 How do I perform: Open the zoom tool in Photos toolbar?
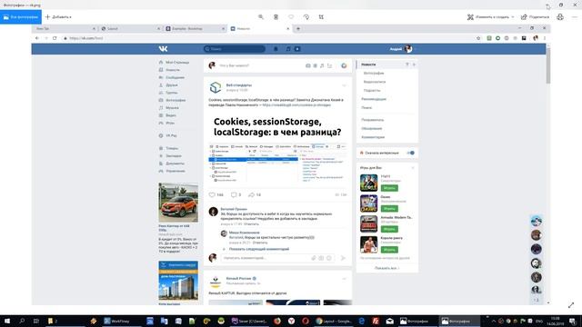coord(261,17)
